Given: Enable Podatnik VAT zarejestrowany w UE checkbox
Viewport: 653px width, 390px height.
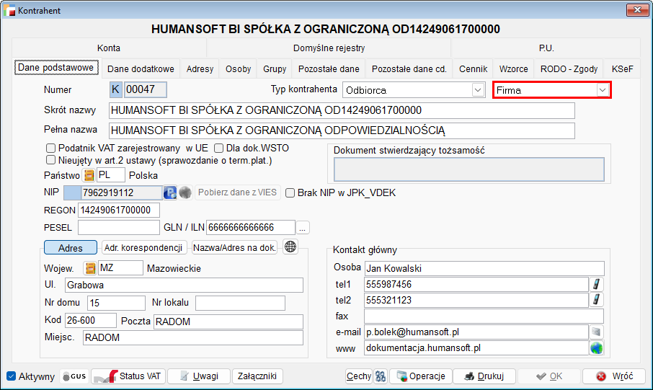Looking at the screenshot, I should [x=51, y=149].
